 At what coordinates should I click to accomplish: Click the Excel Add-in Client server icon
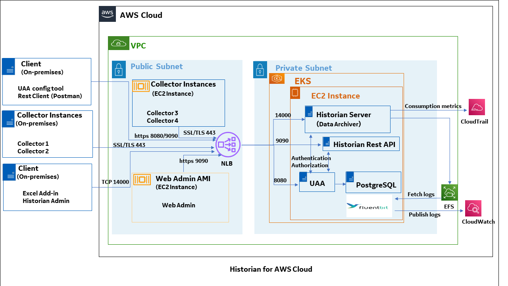click(x=9, y=172)
